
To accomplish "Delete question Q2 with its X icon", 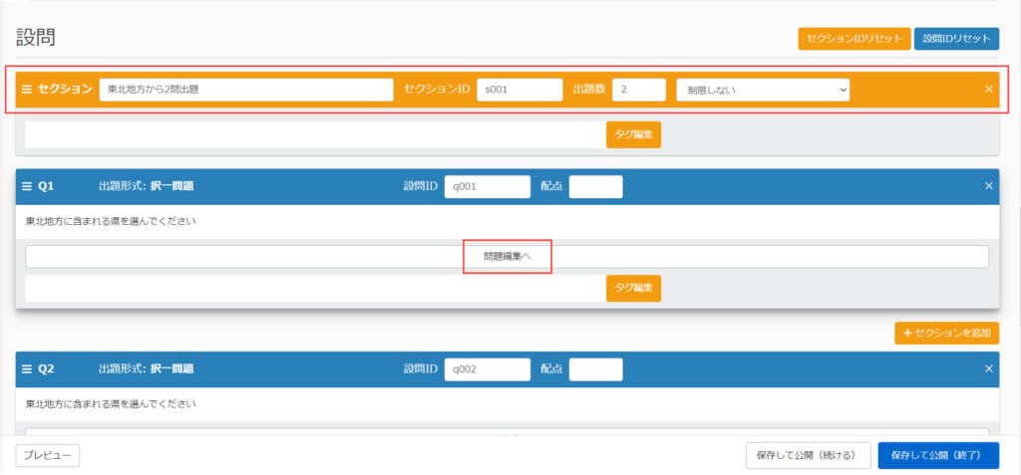I will 988,368.
